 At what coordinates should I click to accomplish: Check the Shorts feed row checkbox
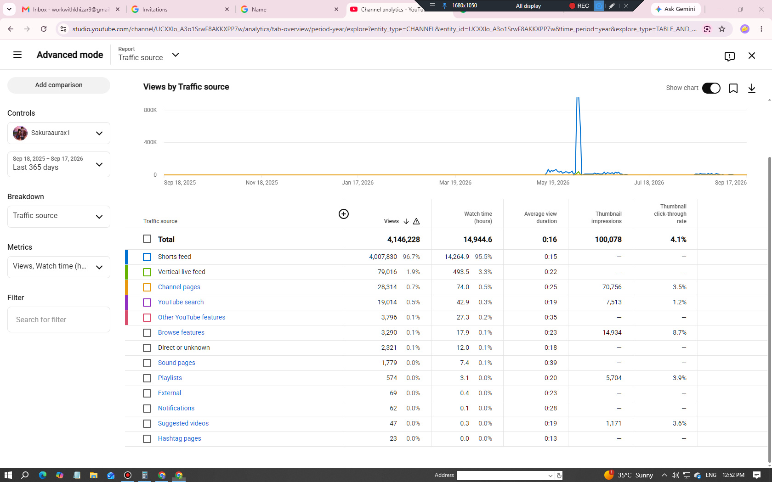[147, 257]
